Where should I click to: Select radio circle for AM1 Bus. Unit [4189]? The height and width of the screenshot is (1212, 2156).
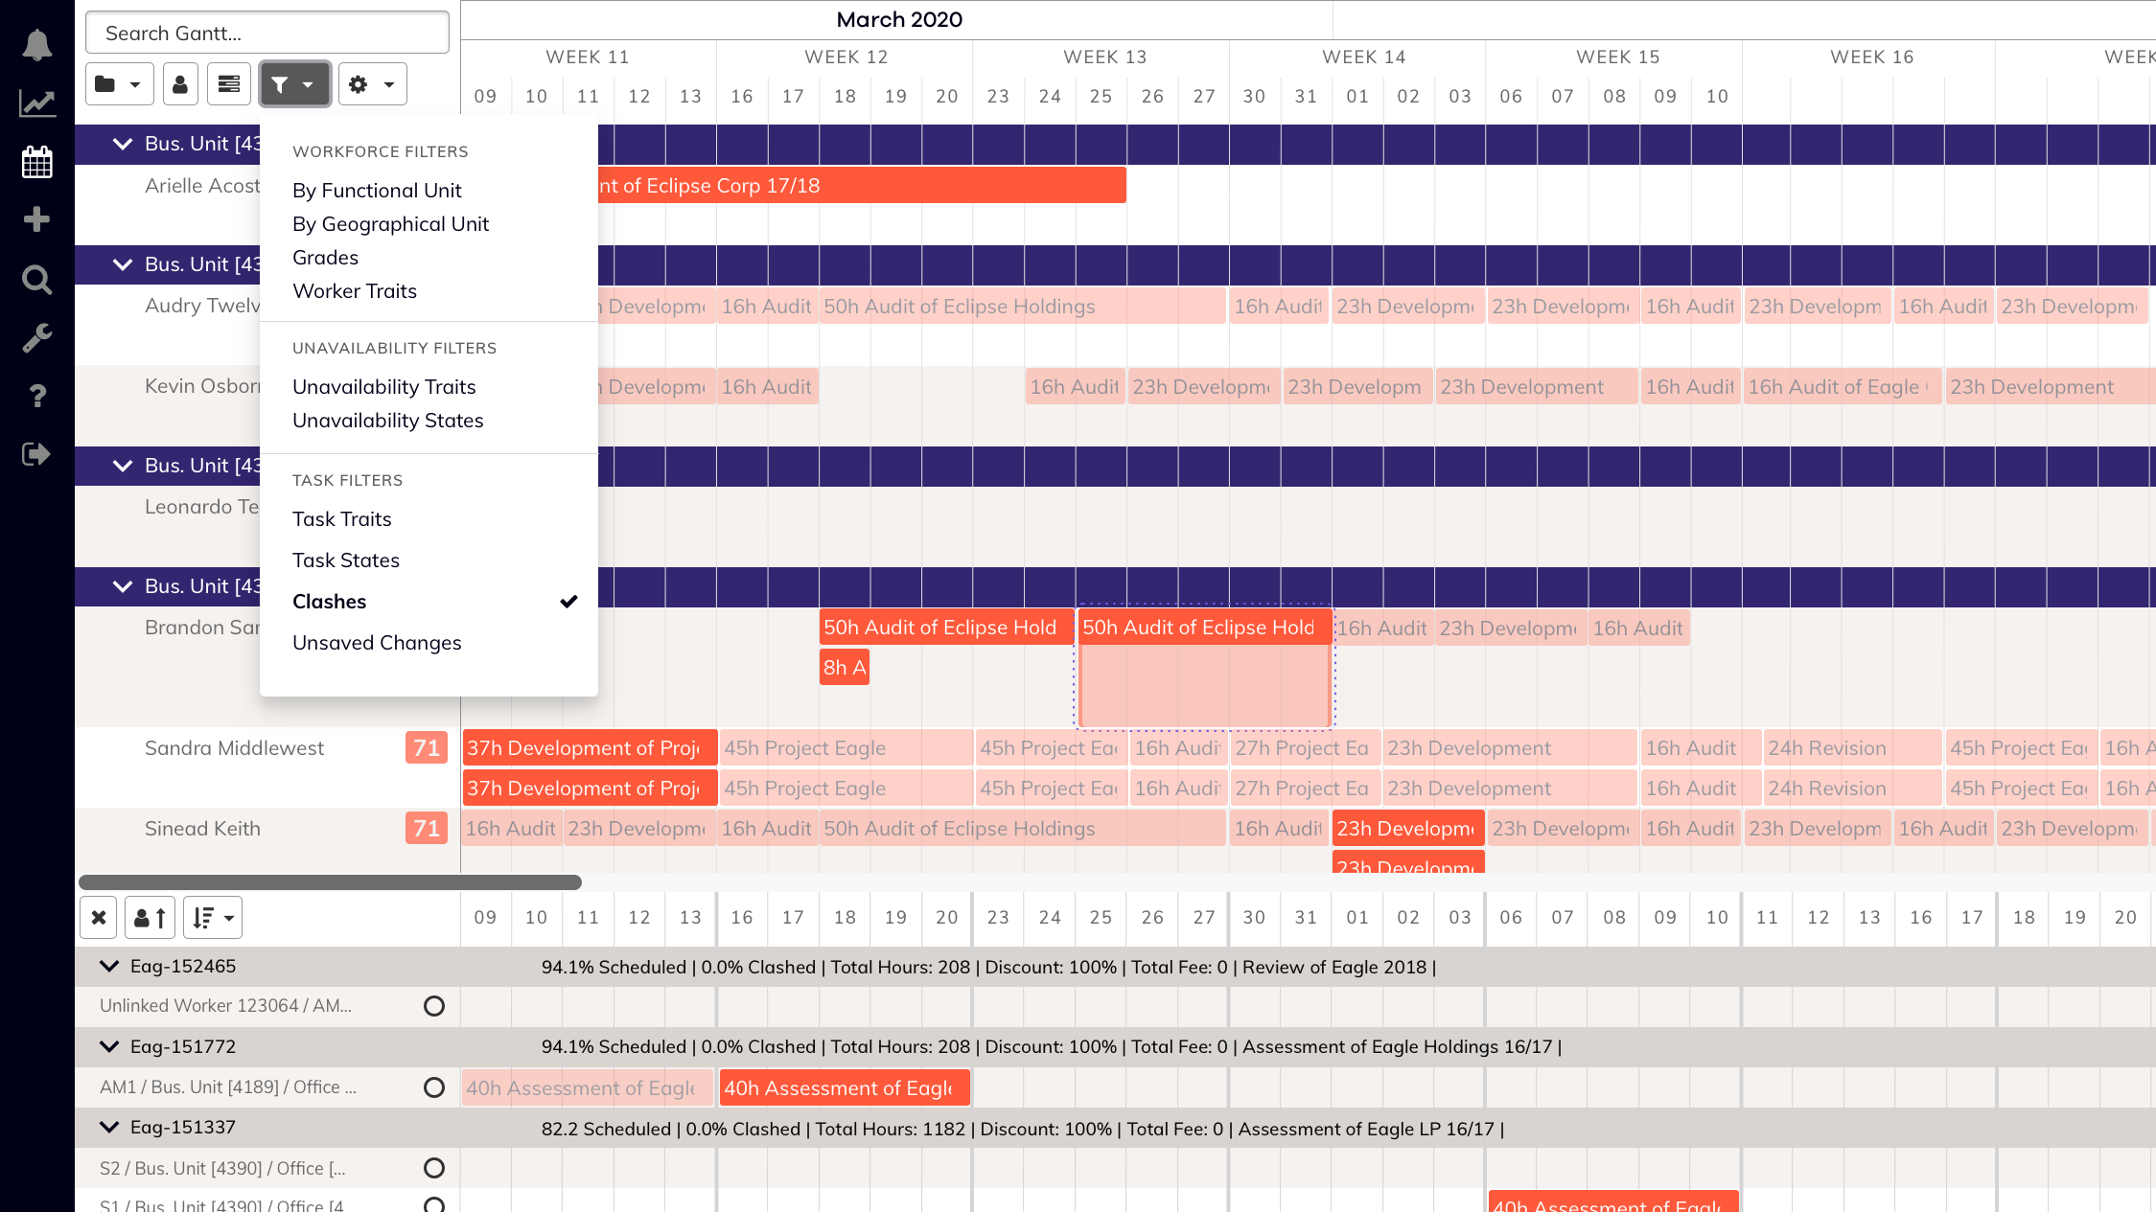coord(434,1087)
